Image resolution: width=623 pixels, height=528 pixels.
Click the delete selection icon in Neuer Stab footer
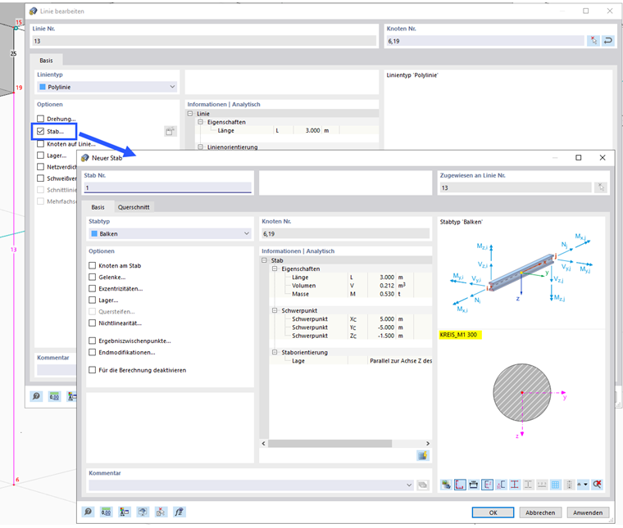161,512
